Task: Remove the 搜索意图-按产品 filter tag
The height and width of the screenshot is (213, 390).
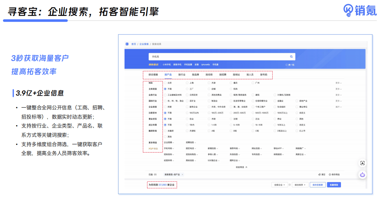Action: tap(182, 175)
